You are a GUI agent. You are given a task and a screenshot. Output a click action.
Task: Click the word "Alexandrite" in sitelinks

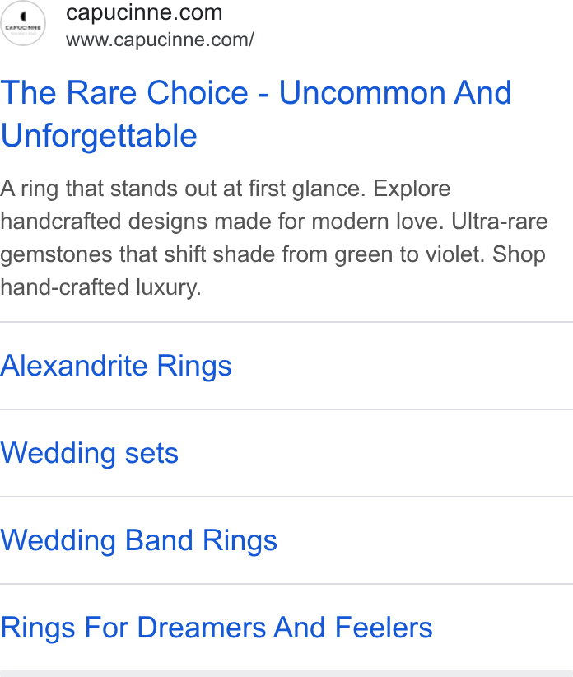tap(74, 366)
